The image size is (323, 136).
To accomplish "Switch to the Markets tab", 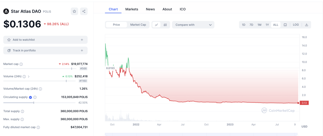I will [x=132, y=9].
